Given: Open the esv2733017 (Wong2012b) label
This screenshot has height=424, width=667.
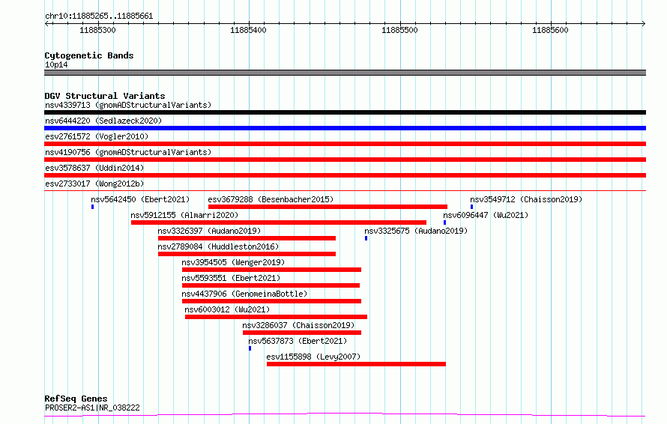Looking at the screenshot, I should point(94,184).
